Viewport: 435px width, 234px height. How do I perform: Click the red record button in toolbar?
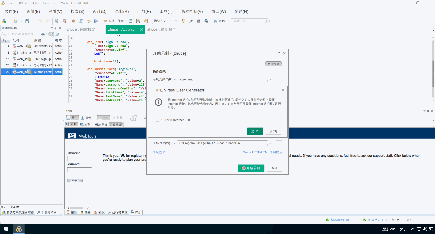[x=73, y=21]
